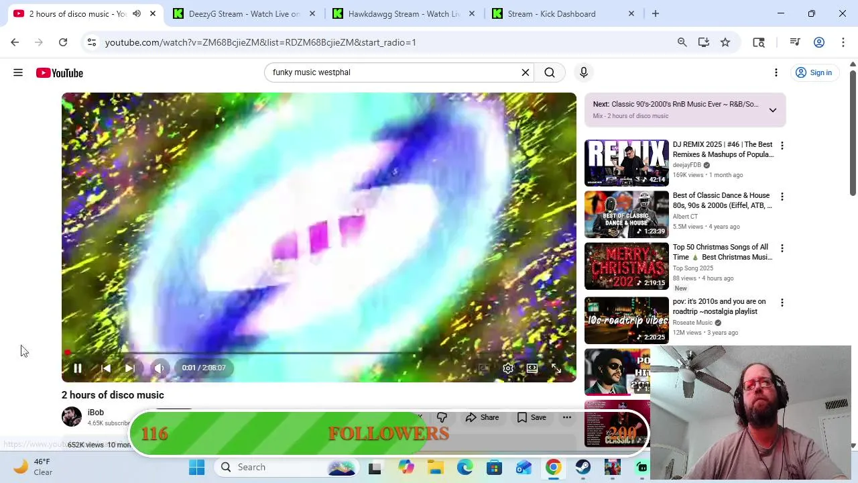Open Chrome profile avatar
The image size is (858, 483).
click(819, 42)
